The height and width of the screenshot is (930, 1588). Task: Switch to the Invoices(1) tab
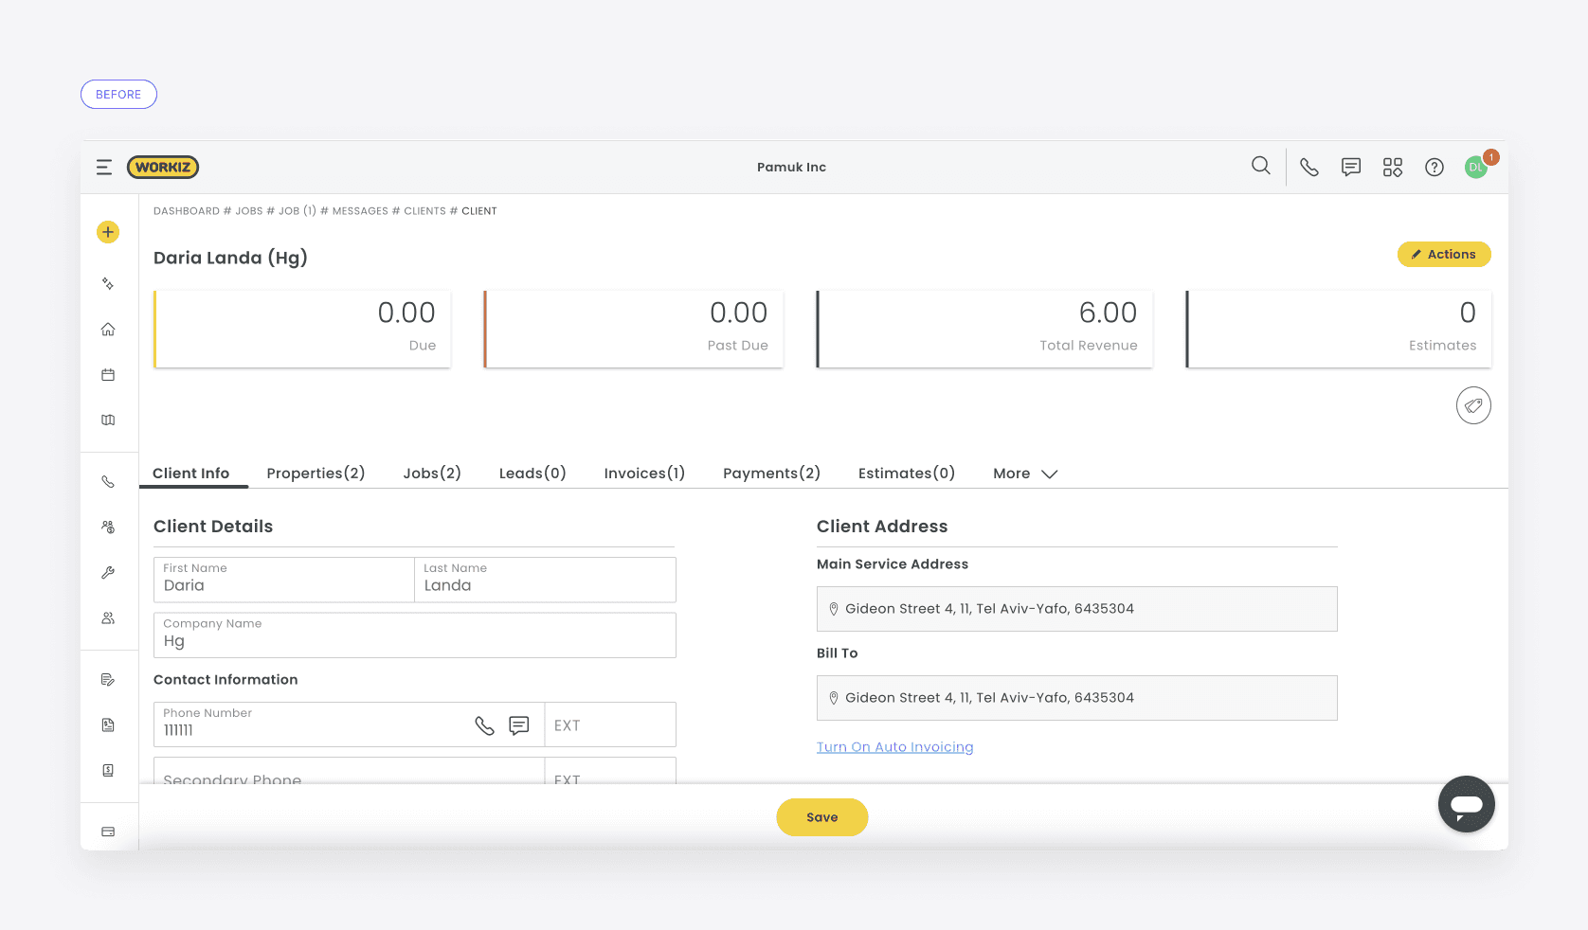click(x=644, y=474)
